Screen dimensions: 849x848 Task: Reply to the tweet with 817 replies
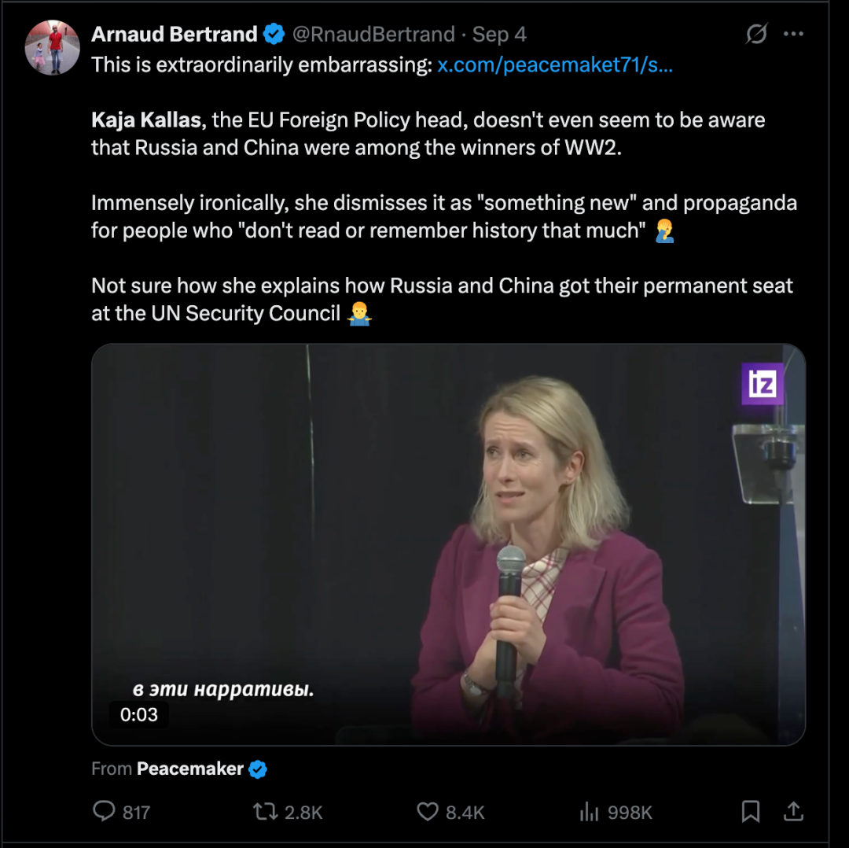coord(122,812)
